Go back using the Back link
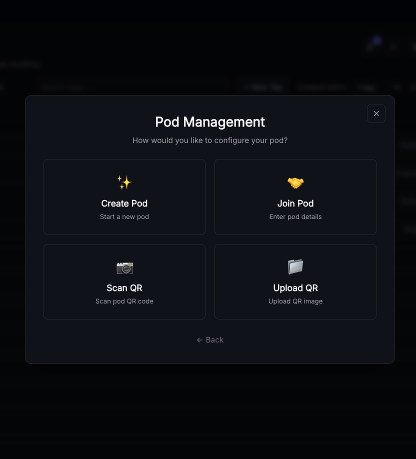Image resolution: width=416 pixels, height=459 pixels. coord(214,340)
